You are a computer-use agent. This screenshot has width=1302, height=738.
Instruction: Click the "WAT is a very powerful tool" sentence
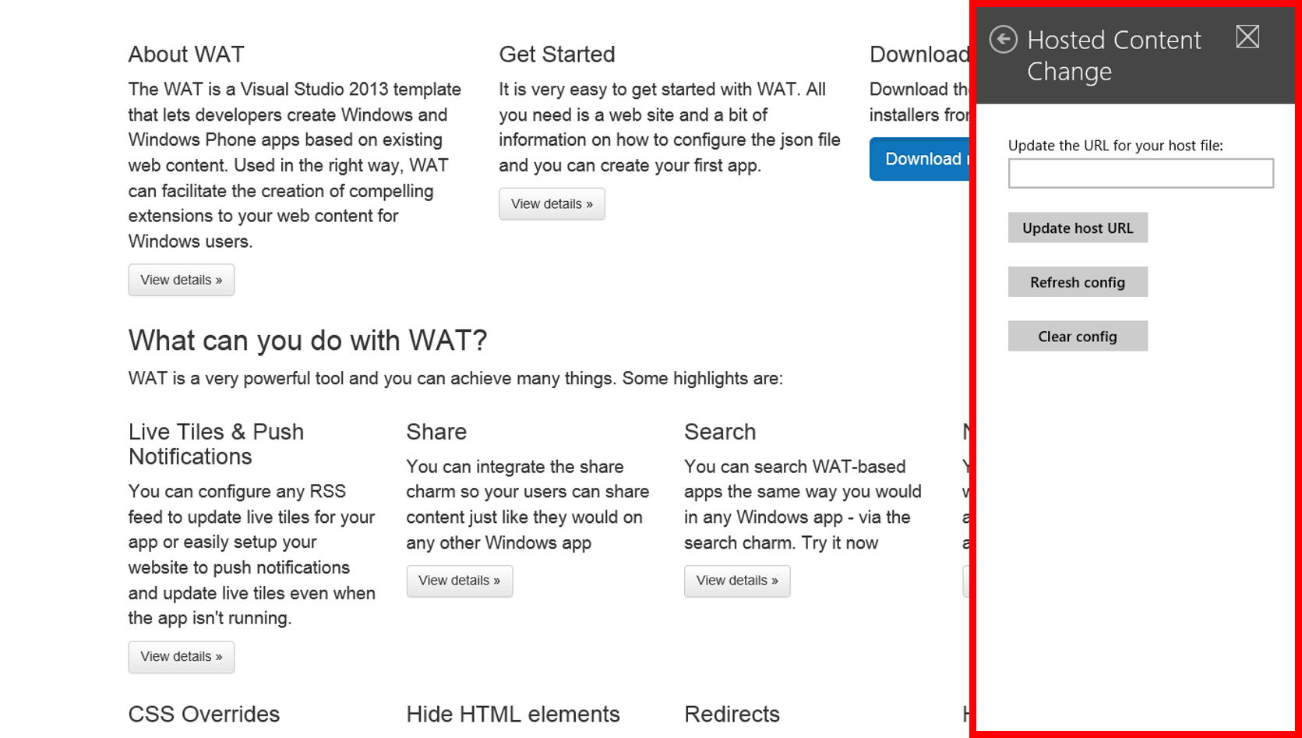(456, 379)
